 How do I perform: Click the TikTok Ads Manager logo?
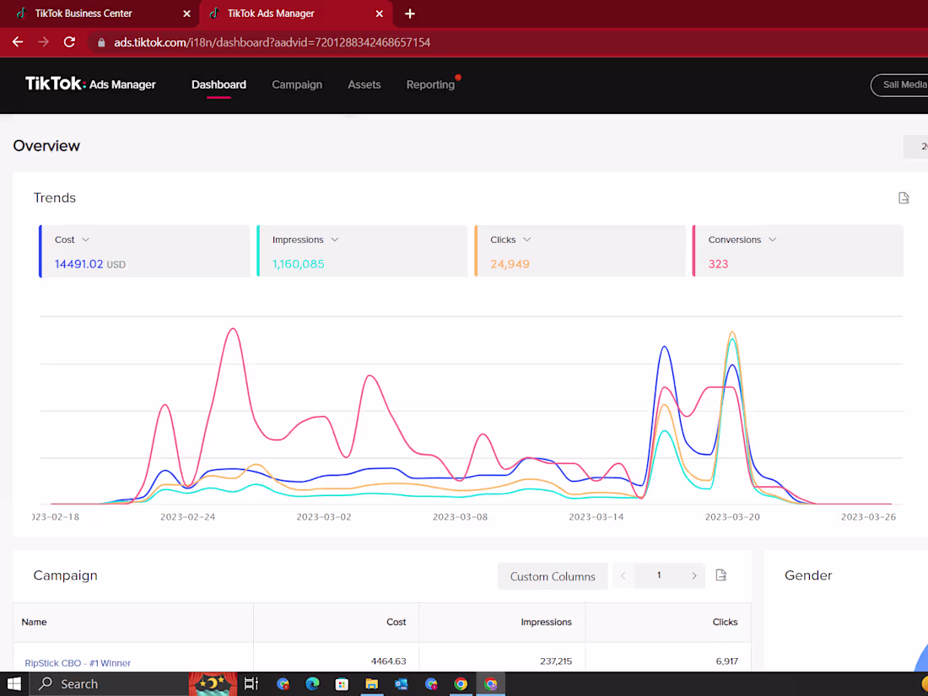(x=90, y=84)
